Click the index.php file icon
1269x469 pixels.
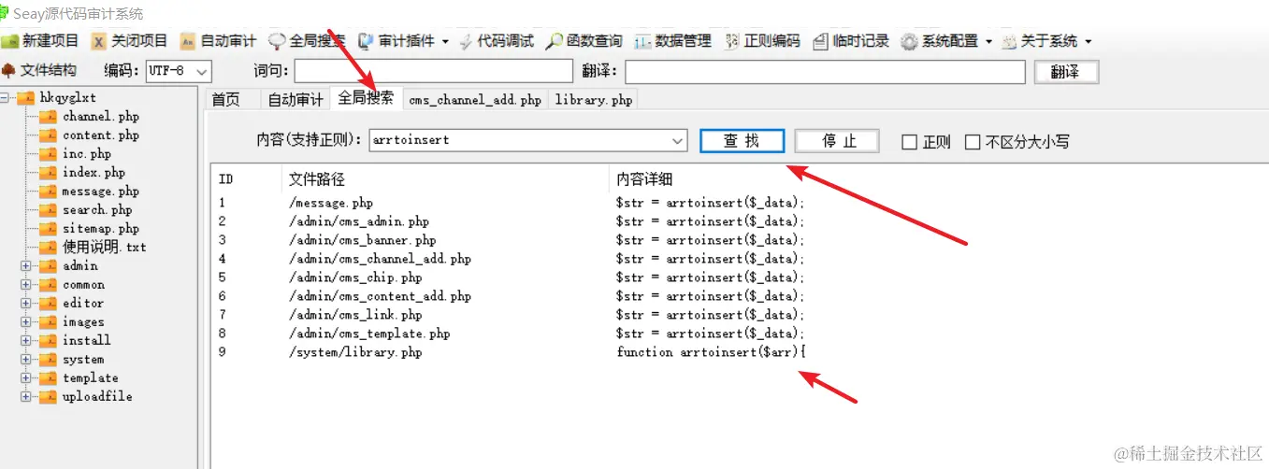point(48,173)
